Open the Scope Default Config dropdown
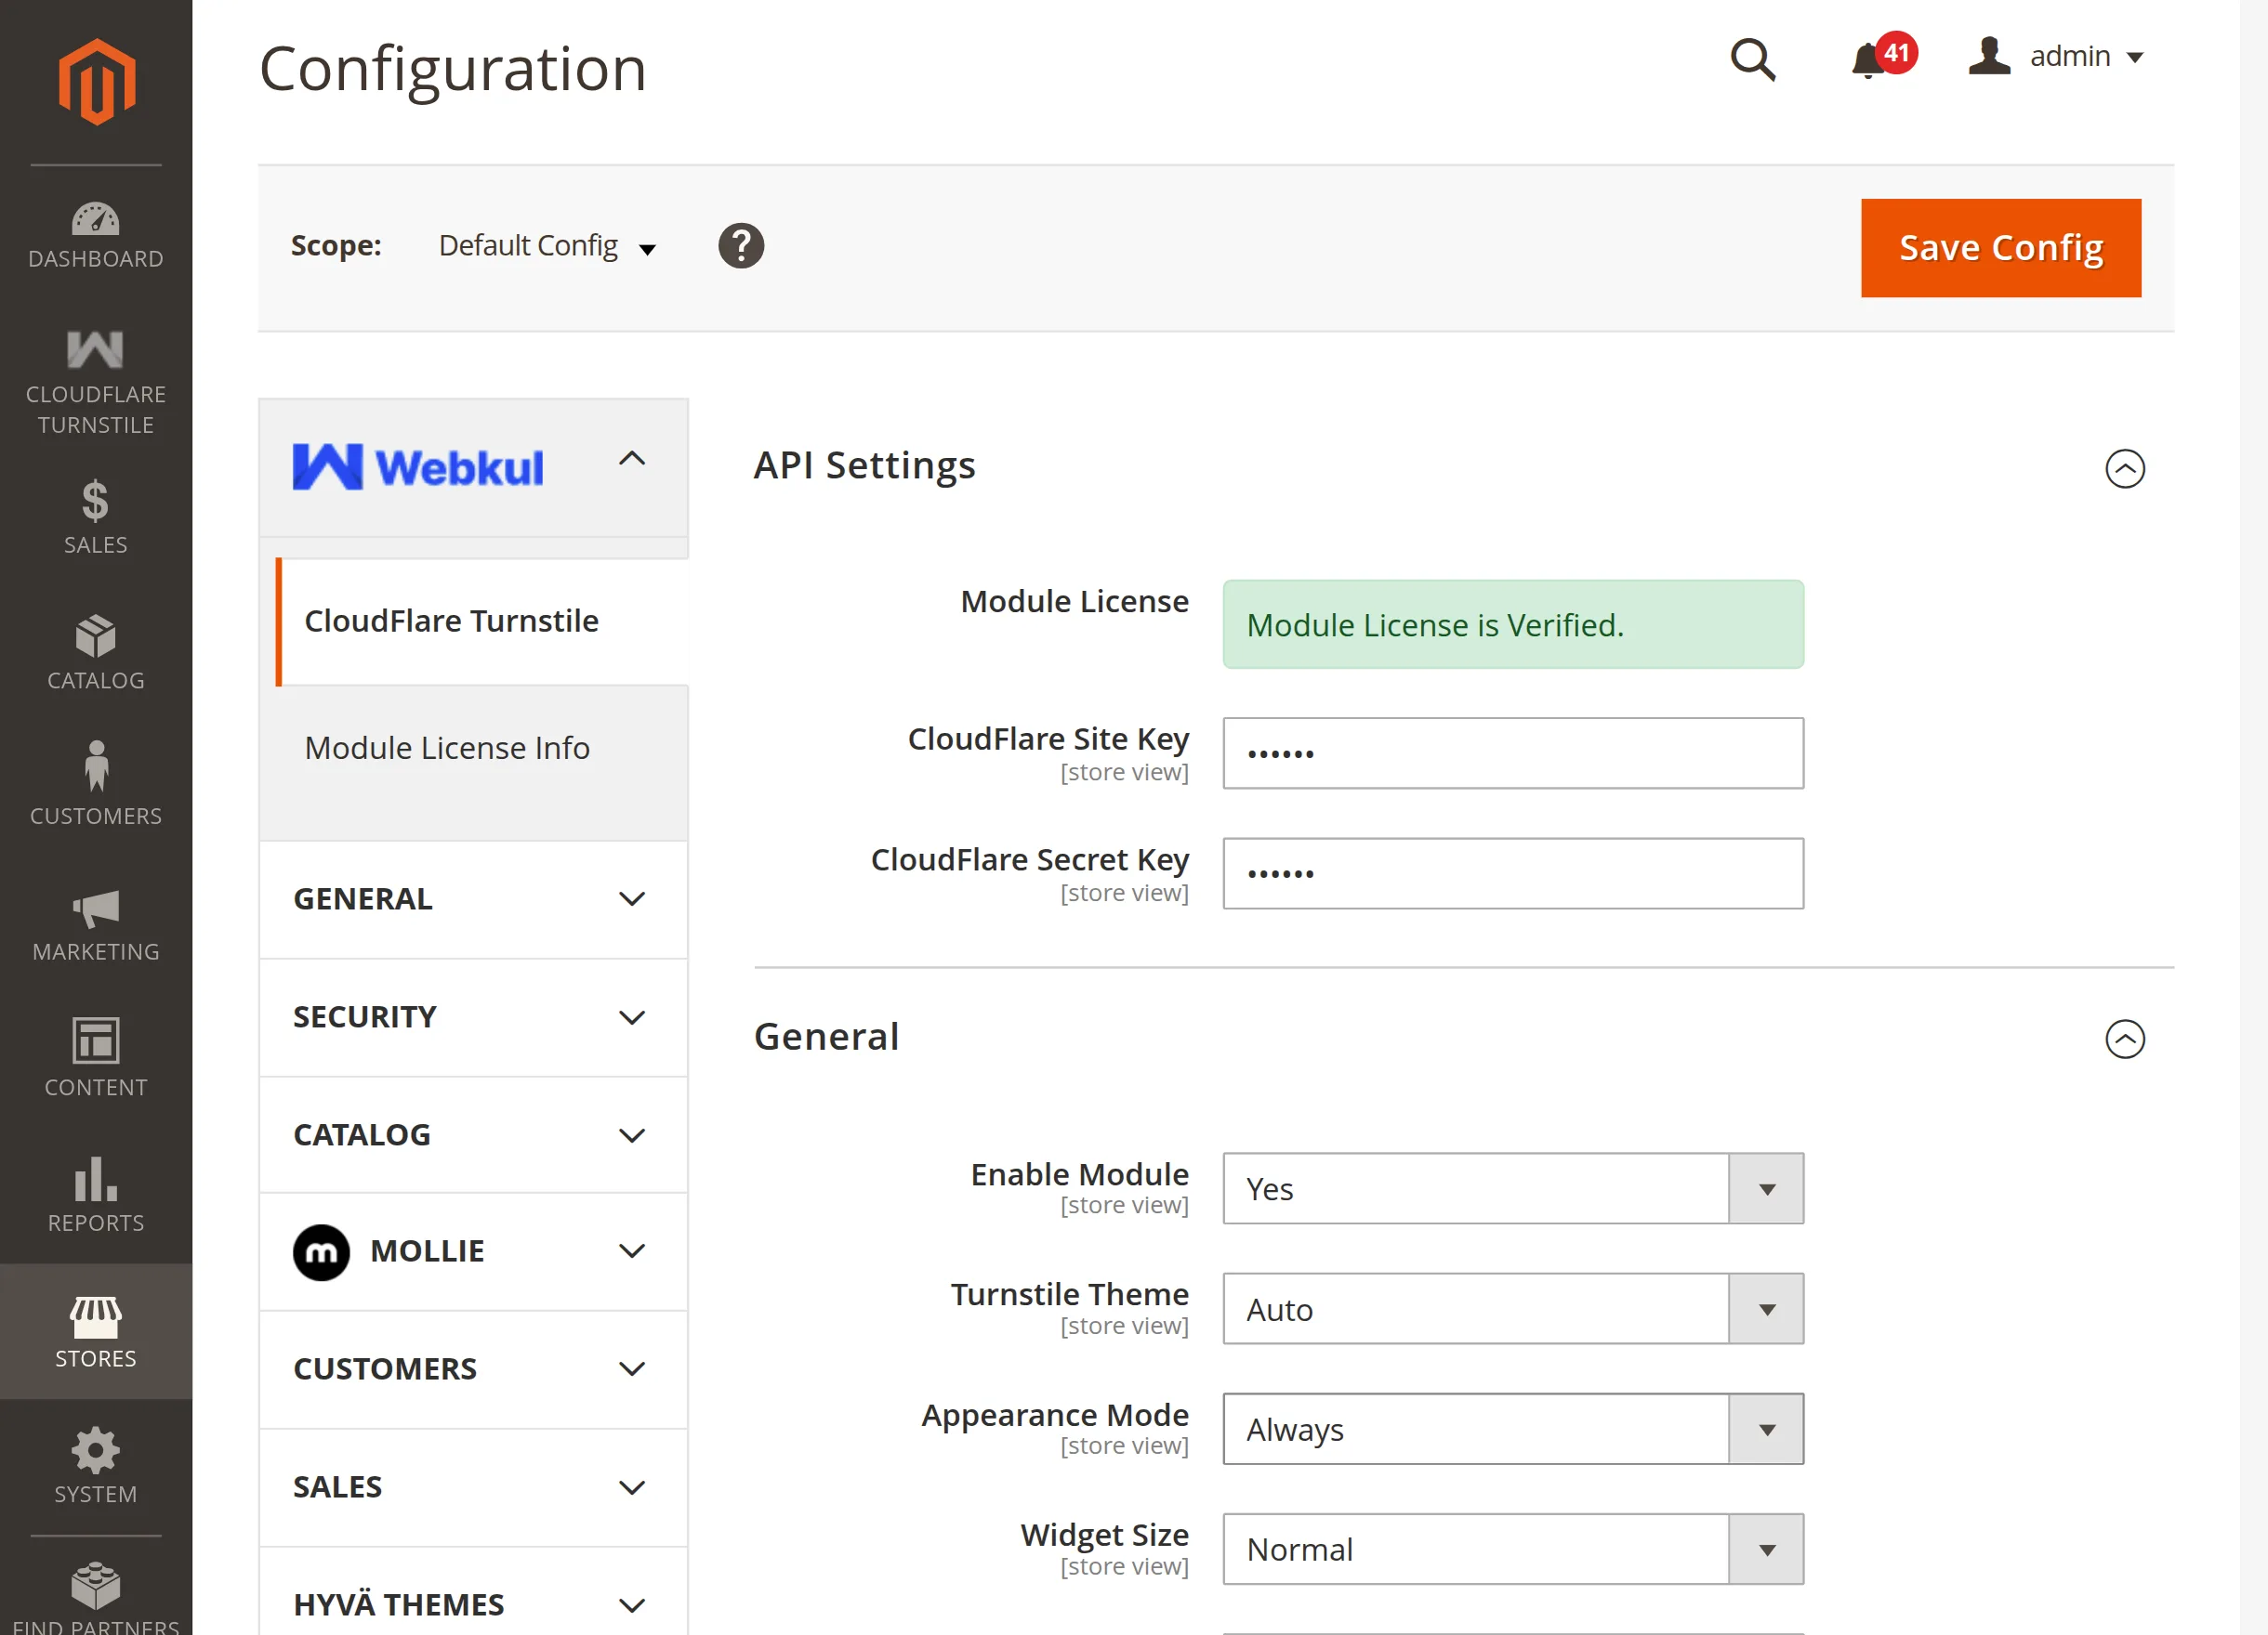Viewport: 2268px width, 1635px height. point(547,246)
